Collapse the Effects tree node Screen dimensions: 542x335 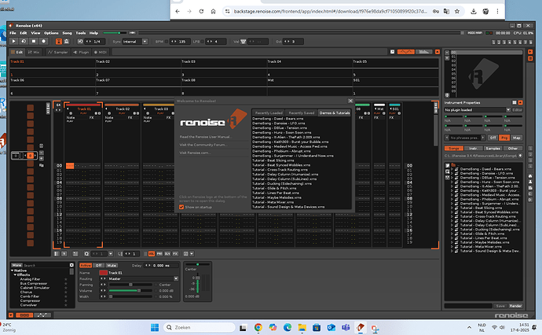pos(15,274)
